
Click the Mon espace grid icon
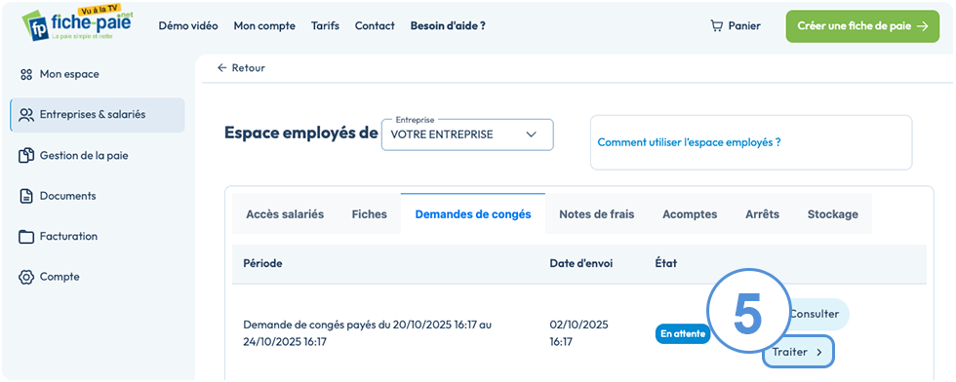[x=25, y=74]
